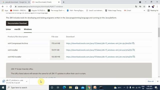Open the Java 8 sort elements bookmark

tap(94, 10)
